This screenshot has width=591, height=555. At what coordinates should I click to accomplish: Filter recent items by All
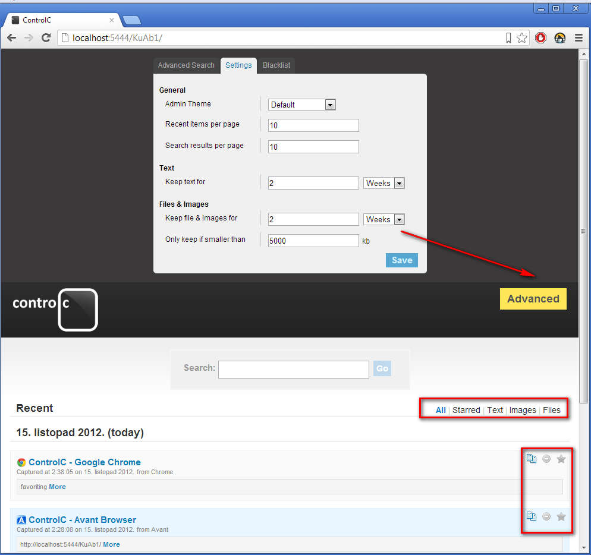[x=441, y=410]
